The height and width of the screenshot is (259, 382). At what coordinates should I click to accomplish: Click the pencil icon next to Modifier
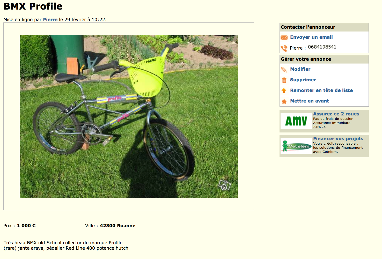click(x=284, y=69)
